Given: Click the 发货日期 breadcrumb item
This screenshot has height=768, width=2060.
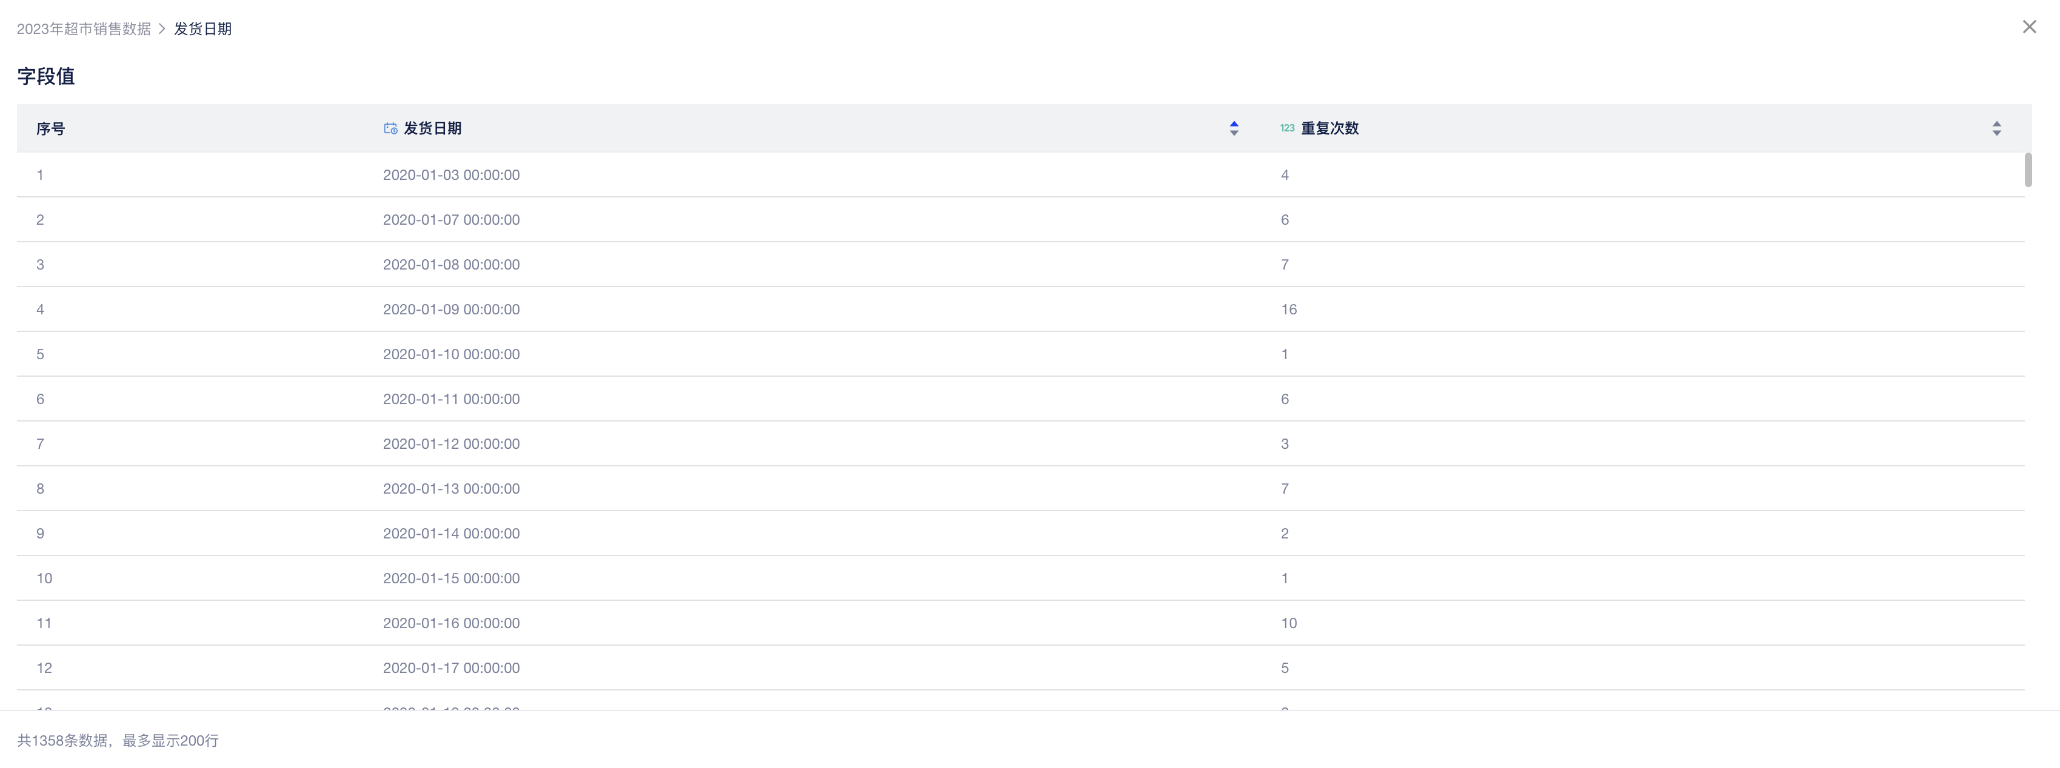Looking at the screenshot, I should pos(202,29).
